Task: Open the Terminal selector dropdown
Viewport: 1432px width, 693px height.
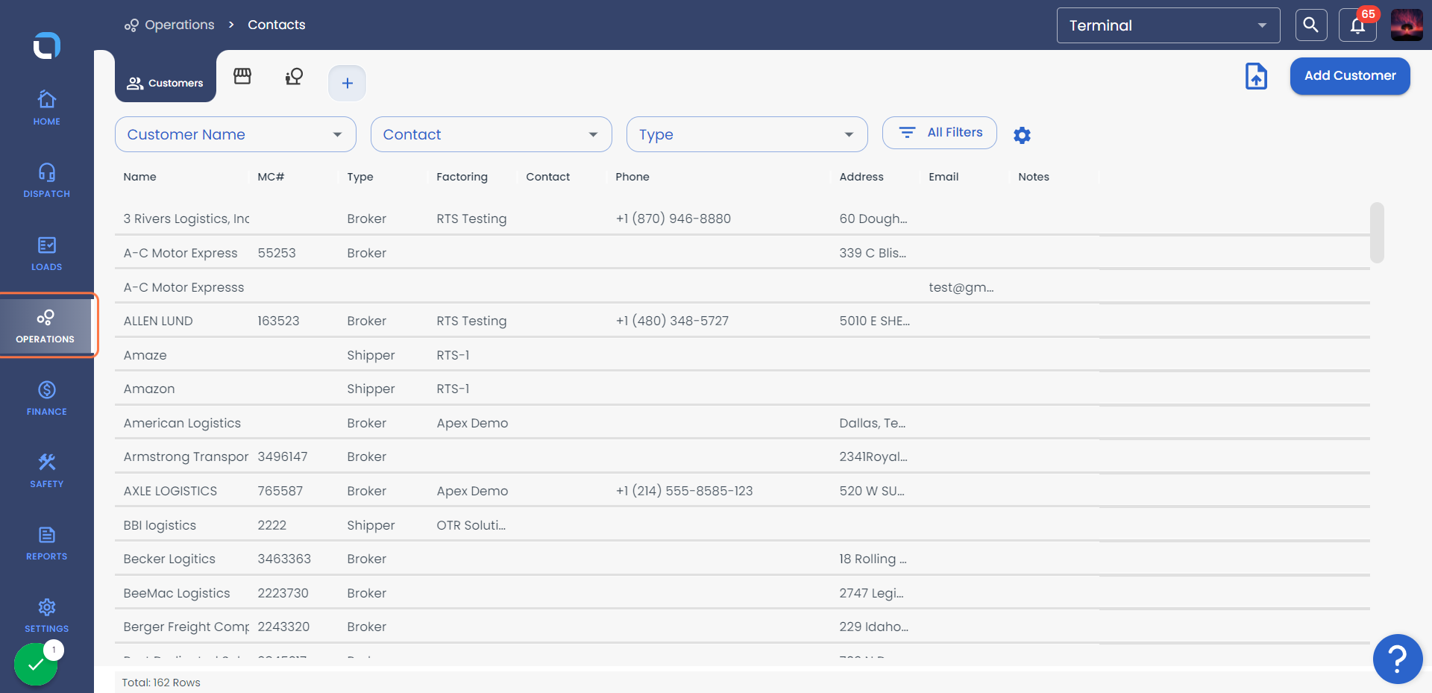Action: pos(1168,25)
